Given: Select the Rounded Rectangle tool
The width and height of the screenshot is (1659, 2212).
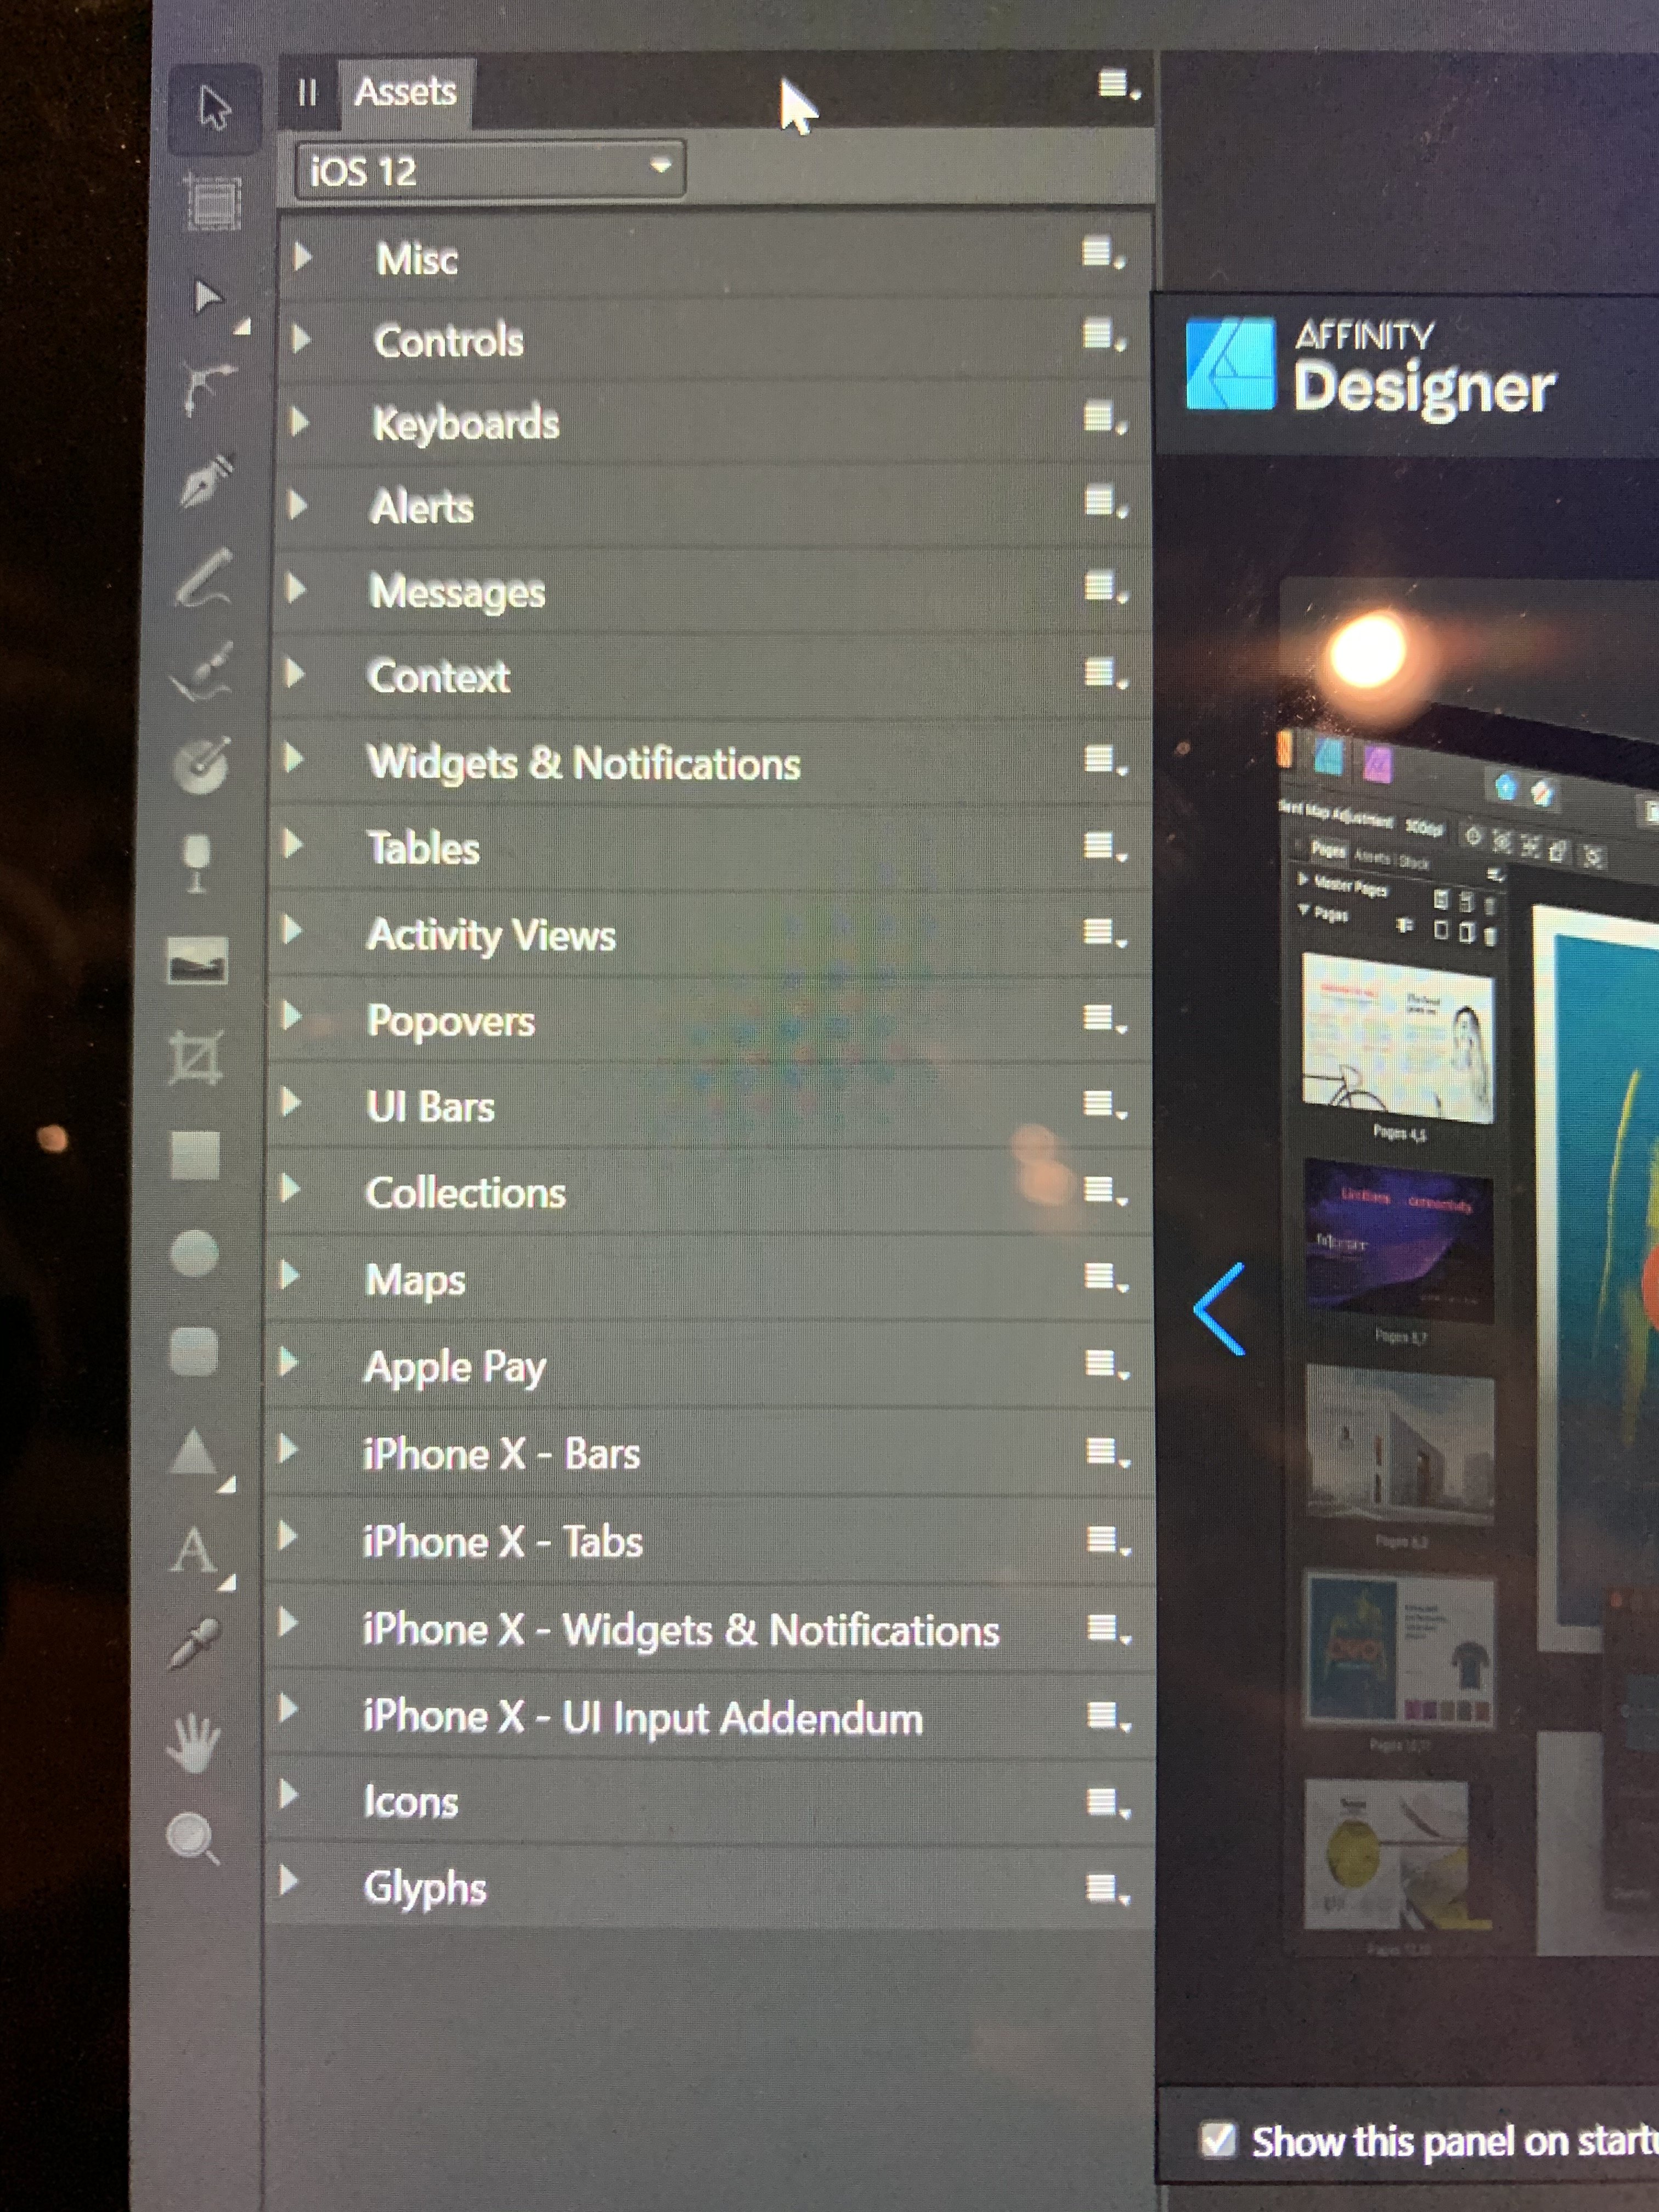Looking at the screenshot, I should click(x=193, y=1351).
